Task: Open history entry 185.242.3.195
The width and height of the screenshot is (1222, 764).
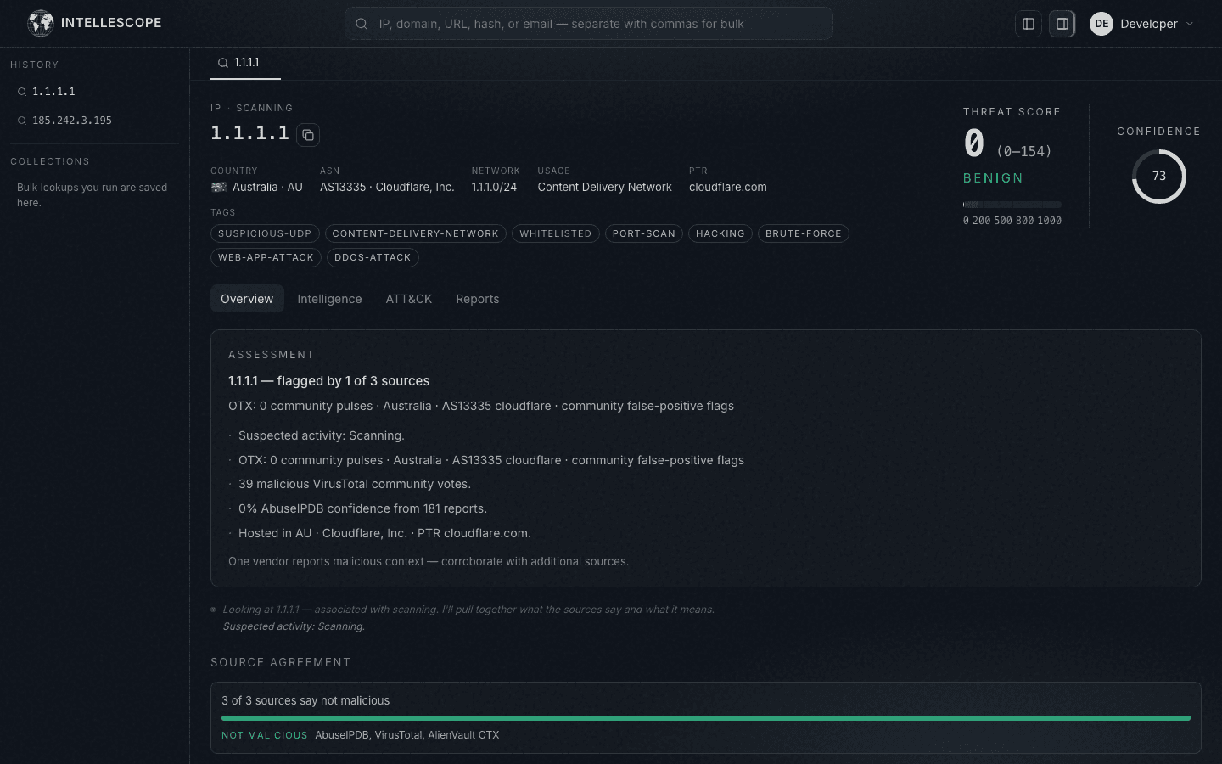Action: click(94, 121)
